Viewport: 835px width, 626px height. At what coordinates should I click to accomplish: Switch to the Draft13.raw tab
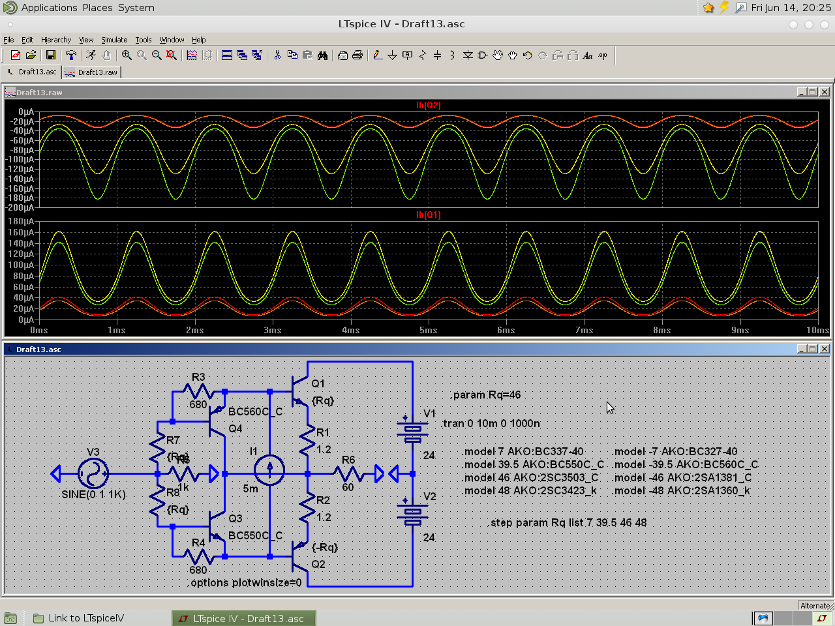click(x=91, y=72)
